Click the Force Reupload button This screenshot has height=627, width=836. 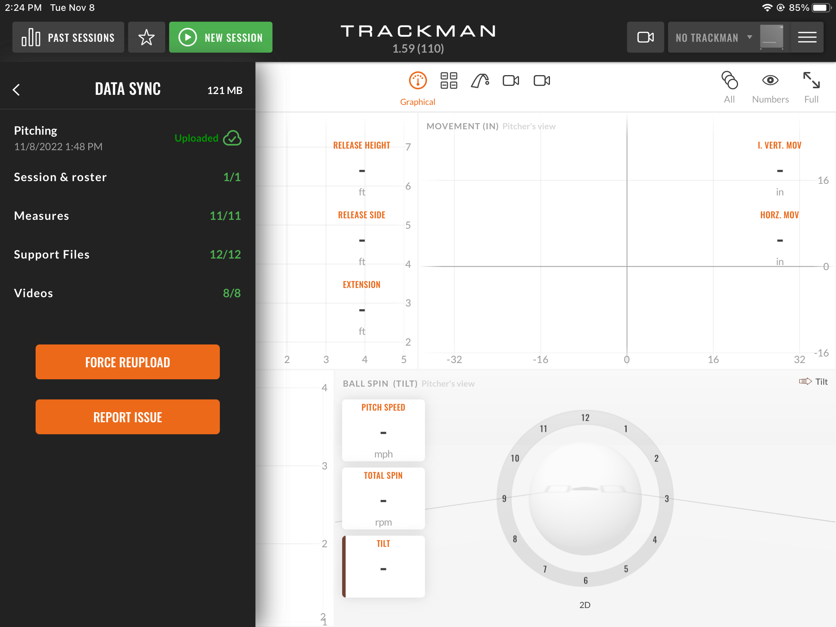click(128, 362)
